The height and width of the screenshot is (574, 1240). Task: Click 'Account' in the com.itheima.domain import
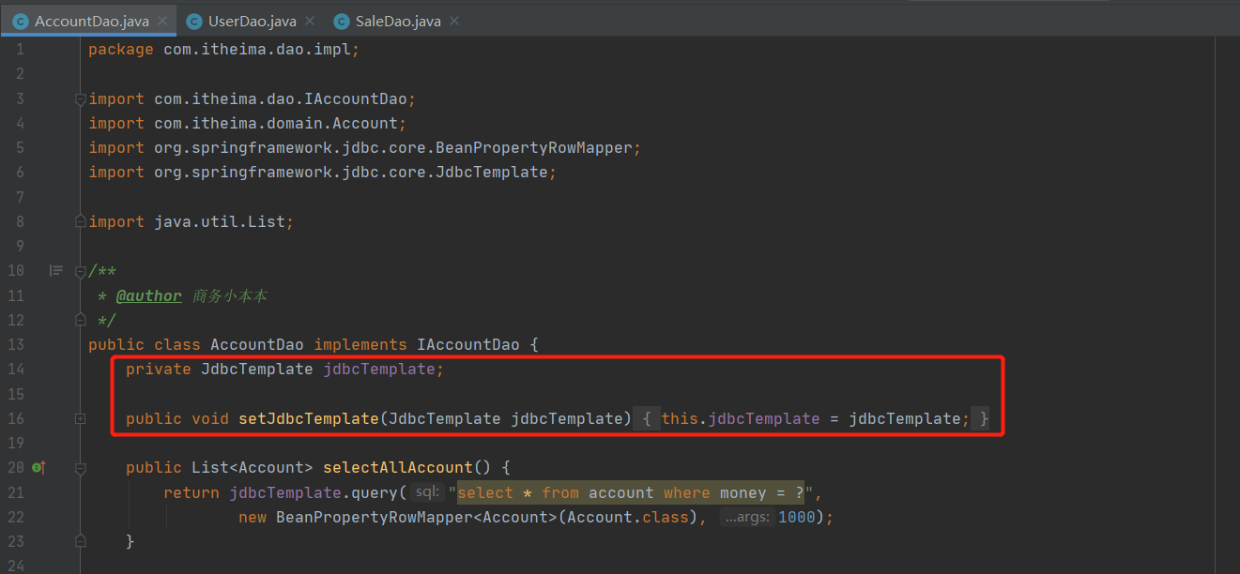[365, 123]
